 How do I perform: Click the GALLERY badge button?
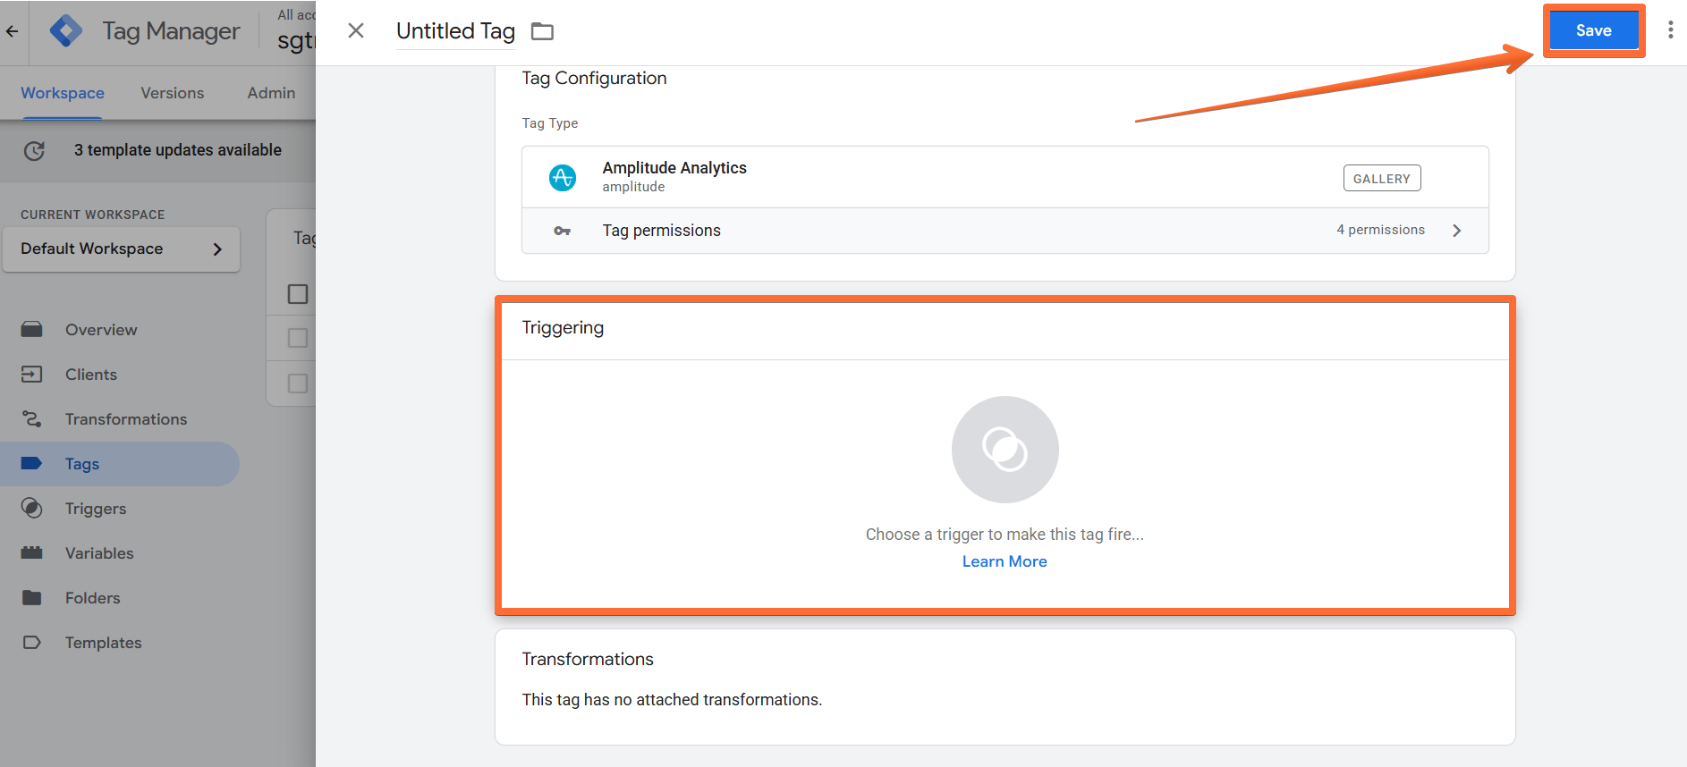point(1382,179)
